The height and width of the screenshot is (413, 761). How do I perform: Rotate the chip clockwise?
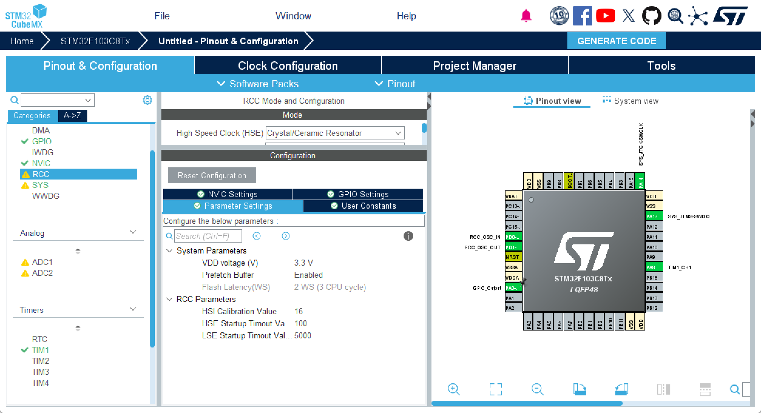click(x=580, y=389)
